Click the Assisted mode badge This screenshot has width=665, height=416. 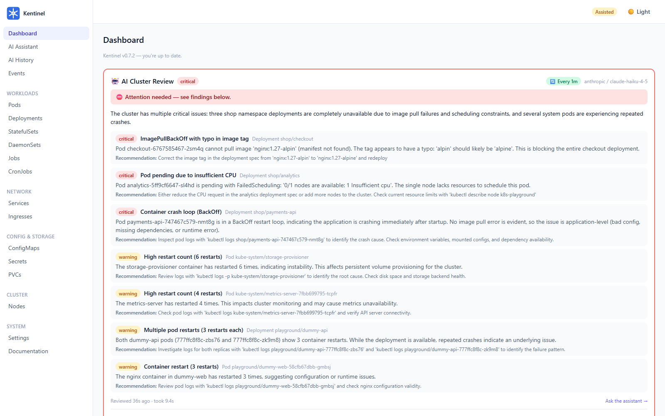tap(604, 12)
